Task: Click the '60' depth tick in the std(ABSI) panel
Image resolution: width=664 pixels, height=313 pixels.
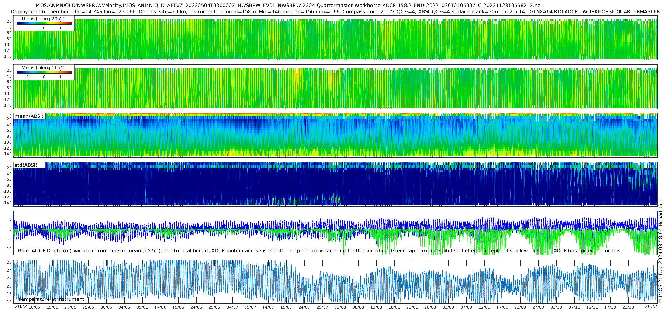Action: (10, 180)
